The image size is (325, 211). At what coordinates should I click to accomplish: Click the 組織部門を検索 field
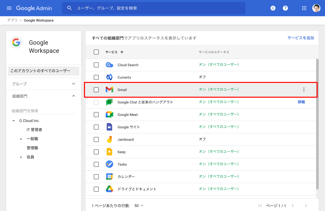43,111
